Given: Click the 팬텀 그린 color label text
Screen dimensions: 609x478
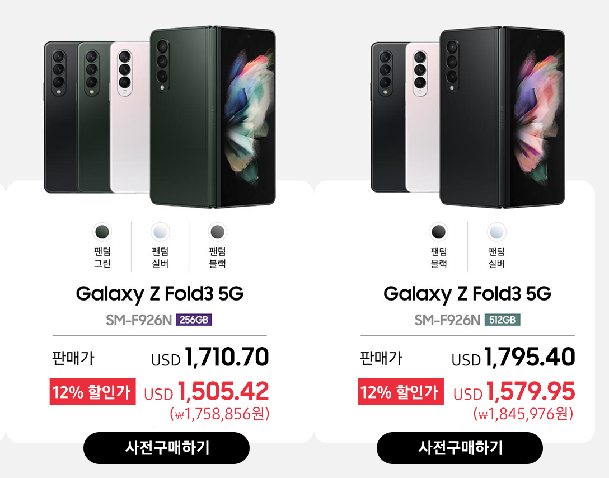Looking at the screenshot, I should coord(102,257).
